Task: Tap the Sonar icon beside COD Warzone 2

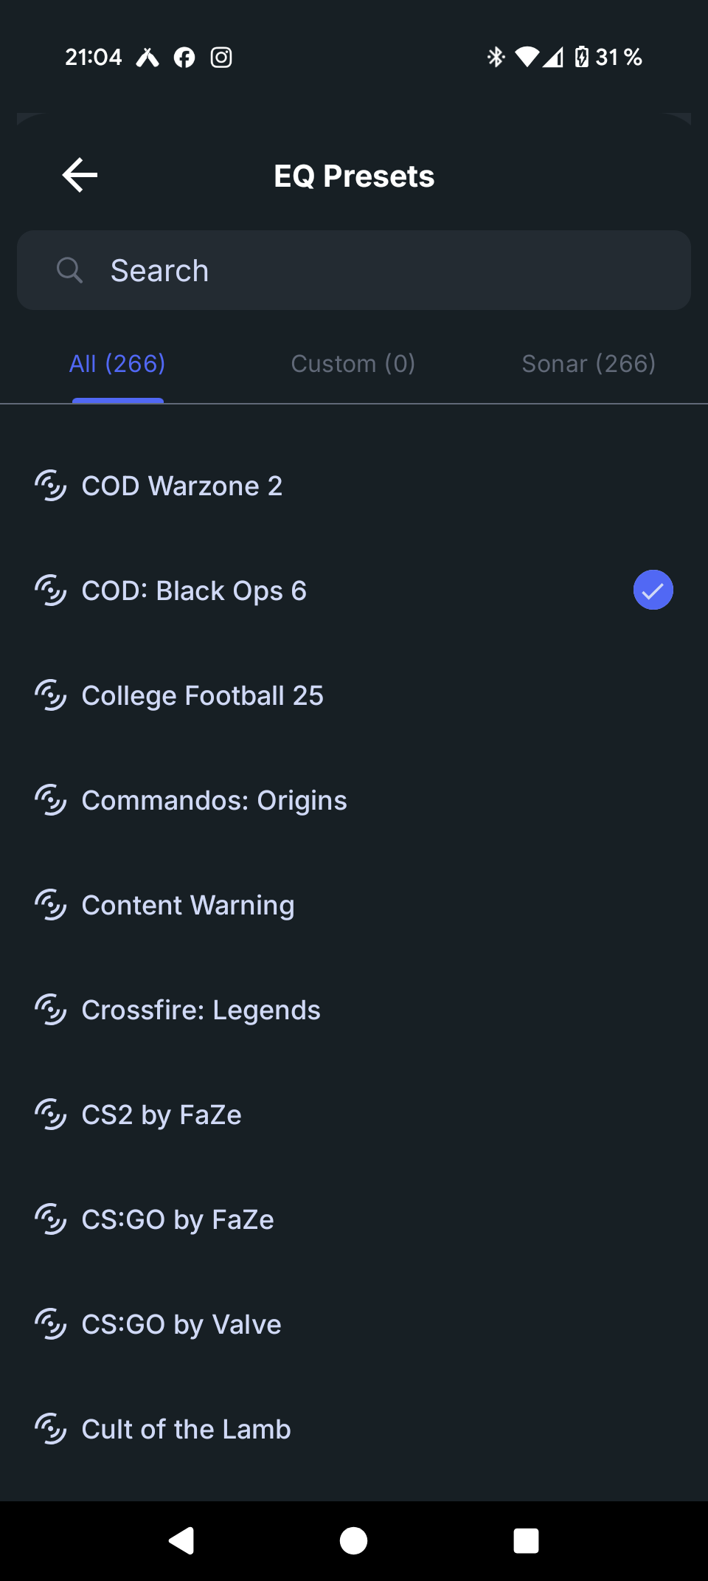Action: 51,486
